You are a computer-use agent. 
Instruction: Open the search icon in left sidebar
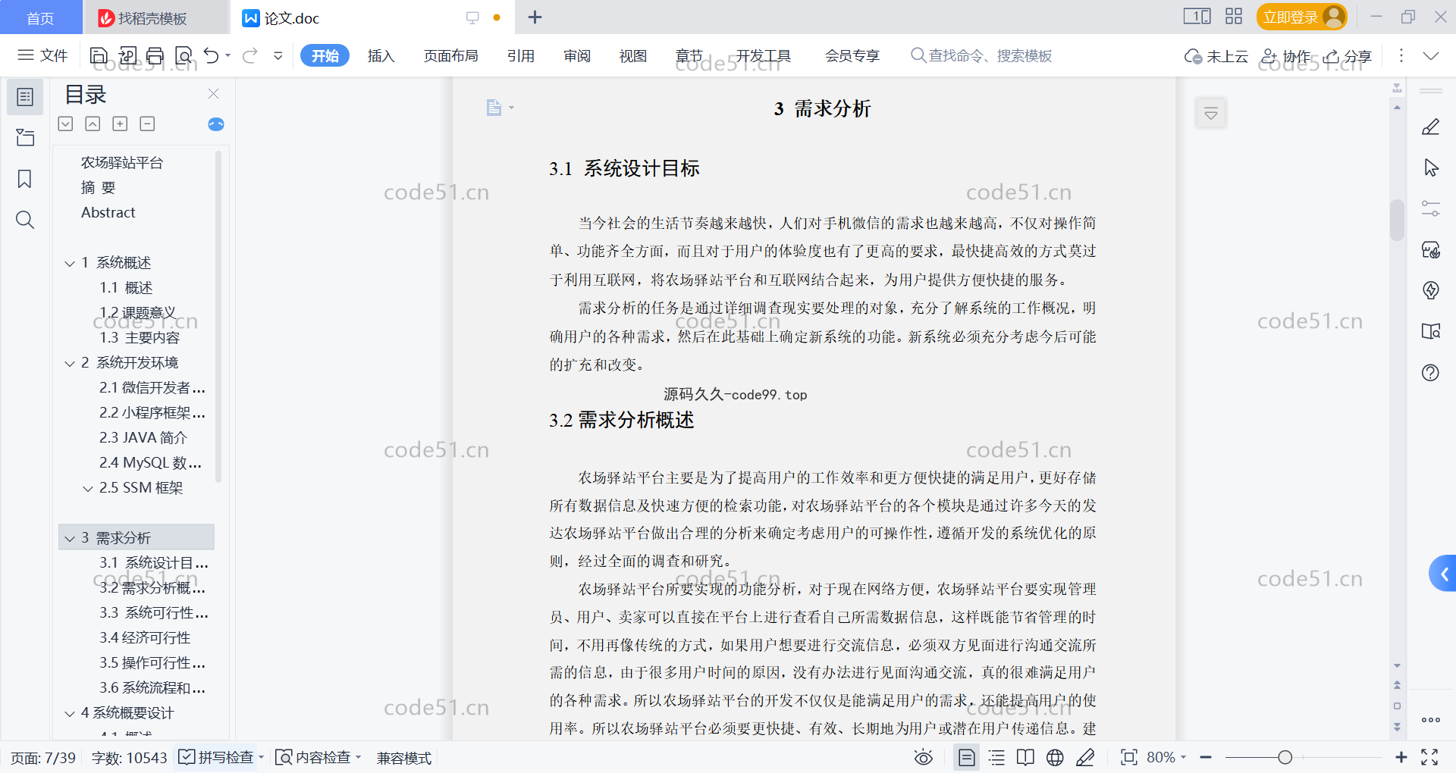(x=25, y=220)
